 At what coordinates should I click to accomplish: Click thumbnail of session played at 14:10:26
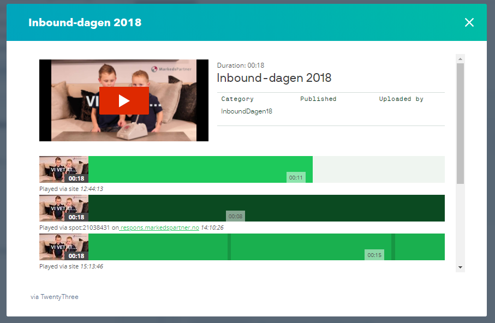pos(64,208)
